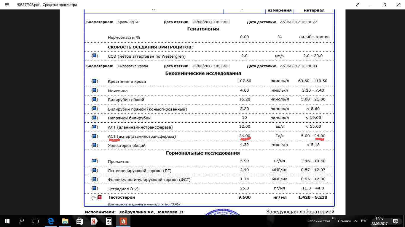This screenshot has width=405, height=227.
Task: Click the active PDF viewer taskbar icon
Action: (123, 221)
